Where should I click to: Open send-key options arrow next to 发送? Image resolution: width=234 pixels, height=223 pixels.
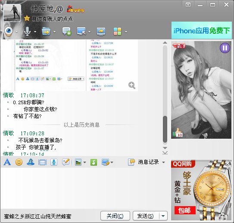click(163, 216)
